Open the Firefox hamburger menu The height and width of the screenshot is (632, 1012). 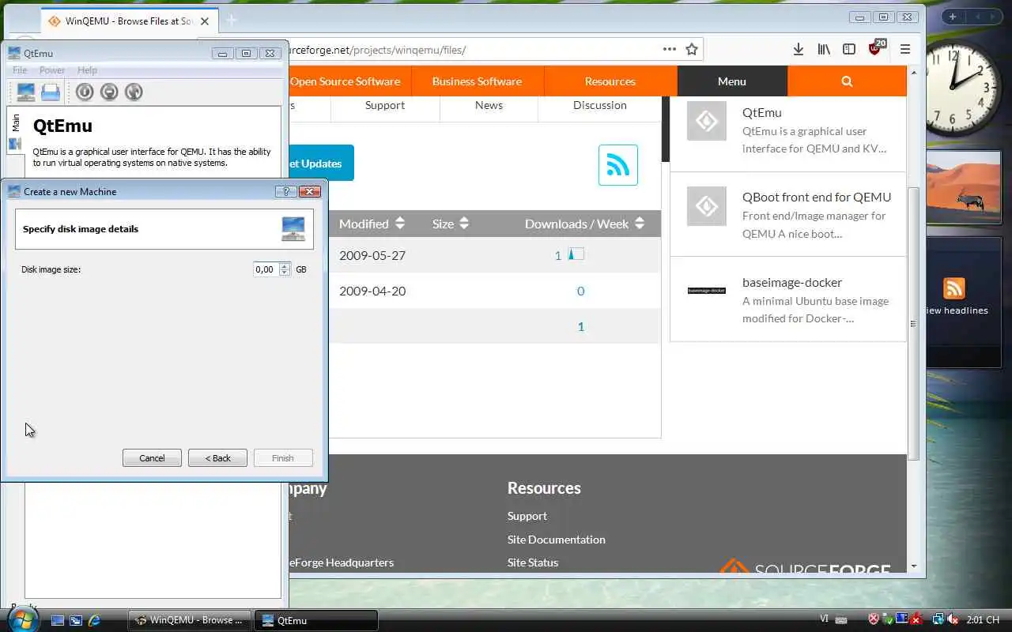[x=905, y=49]
